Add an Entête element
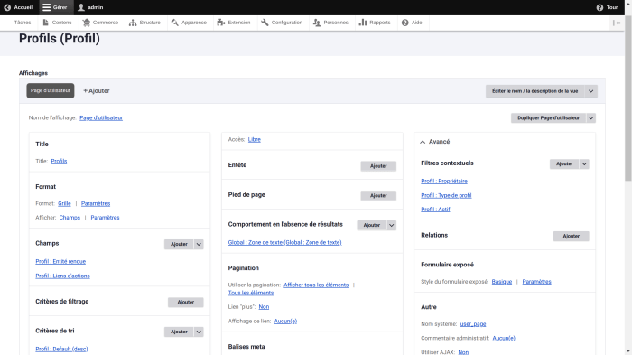Image resolution: width=632 pixels, height=355 pixels. [x=378, y=166]
